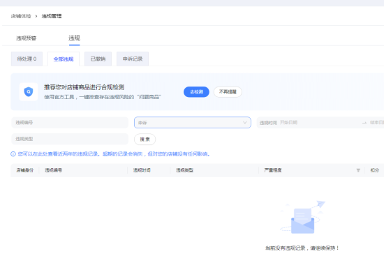The height and width of the screenshot is (263, 384).
Task: Expand the 申诉 dropdown chevron
Action: (x=244, y=123)
